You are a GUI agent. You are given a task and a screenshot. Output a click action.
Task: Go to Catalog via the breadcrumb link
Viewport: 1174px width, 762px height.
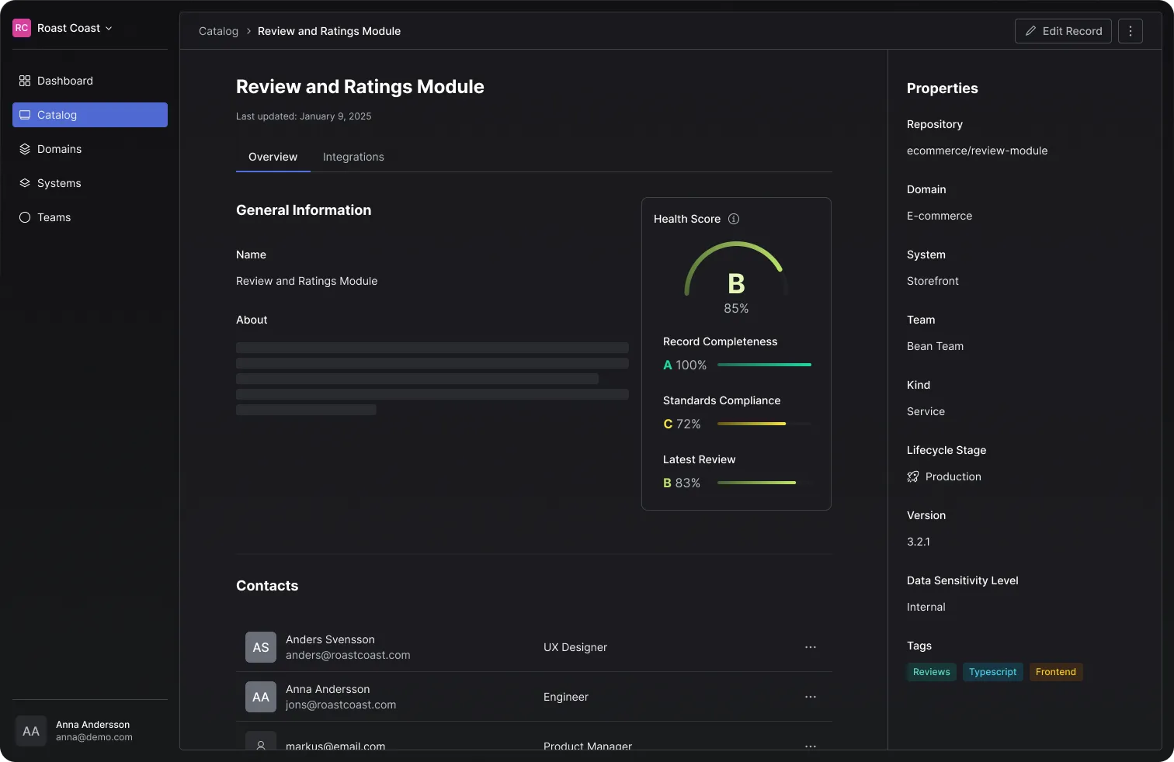pos(218,31)
